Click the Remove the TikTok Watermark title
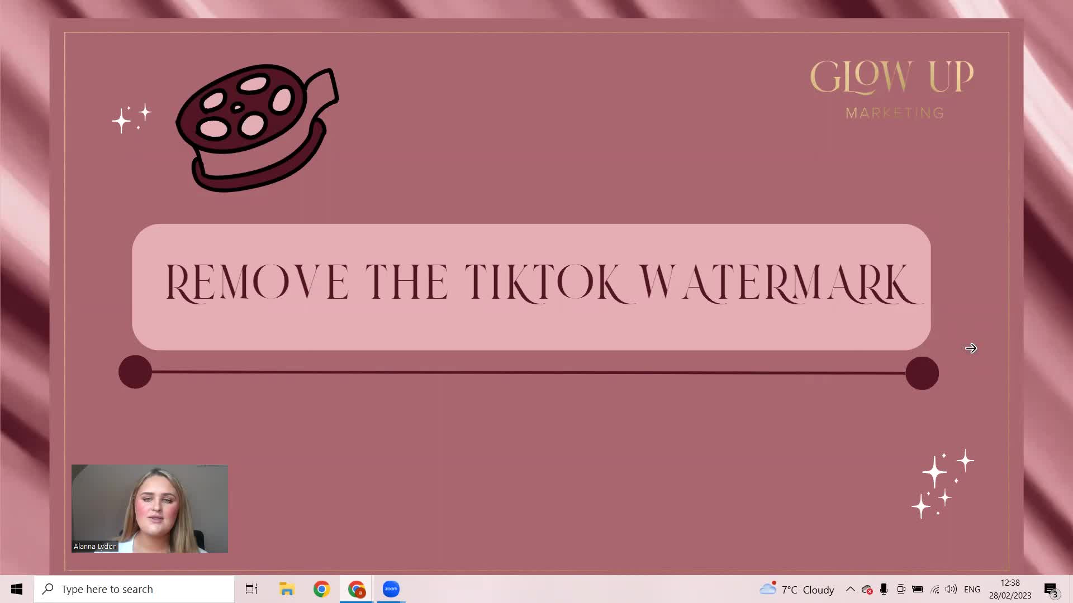The height and width of the screenshot is (603, 1073). tap(544, 283)
